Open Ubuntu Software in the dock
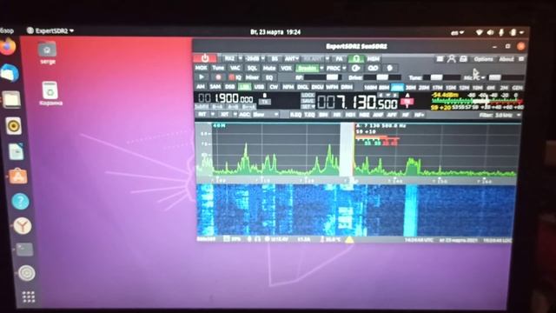Viewport: 556px width, 313px height. tap(17, 176)
